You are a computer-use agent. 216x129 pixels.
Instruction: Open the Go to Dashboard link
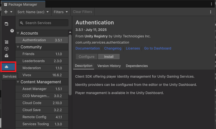click(x=158, y=48)
